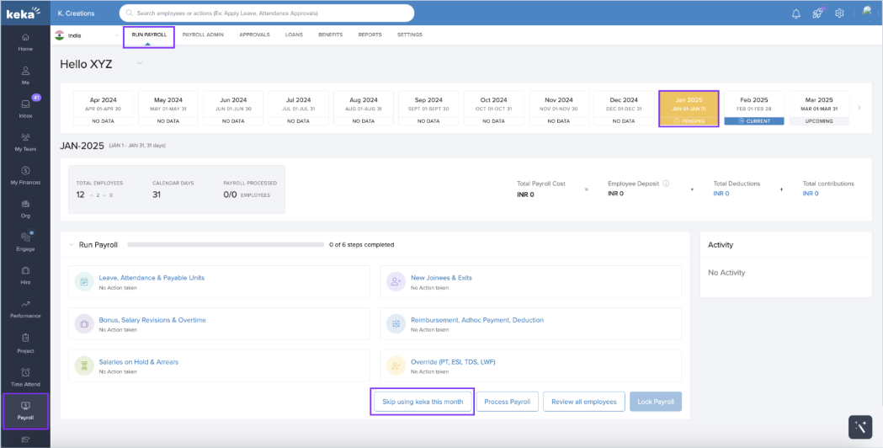883x448 pixels.
Task: Click Skip using keka this month
Action: point(423,402)
